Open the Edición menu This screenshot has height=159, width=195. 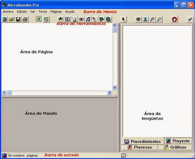click(x=22, y=12)
